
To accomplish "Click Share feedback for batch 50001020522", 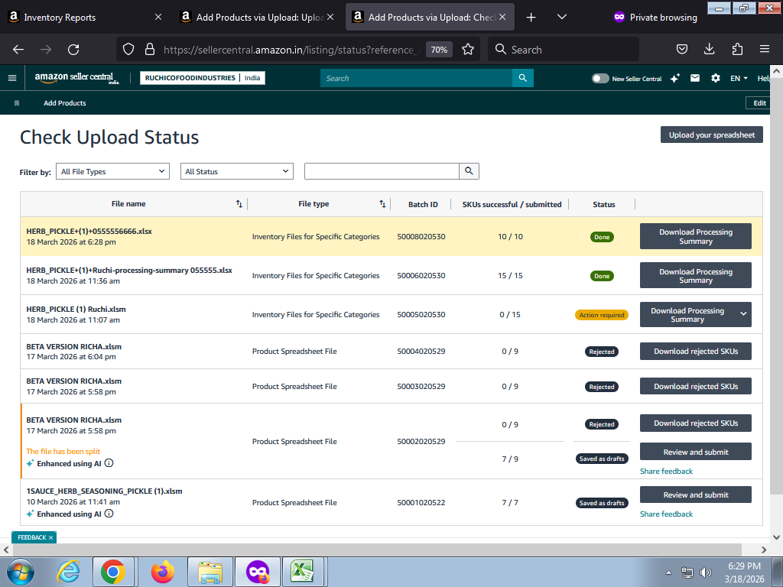I will click(666, 514).
